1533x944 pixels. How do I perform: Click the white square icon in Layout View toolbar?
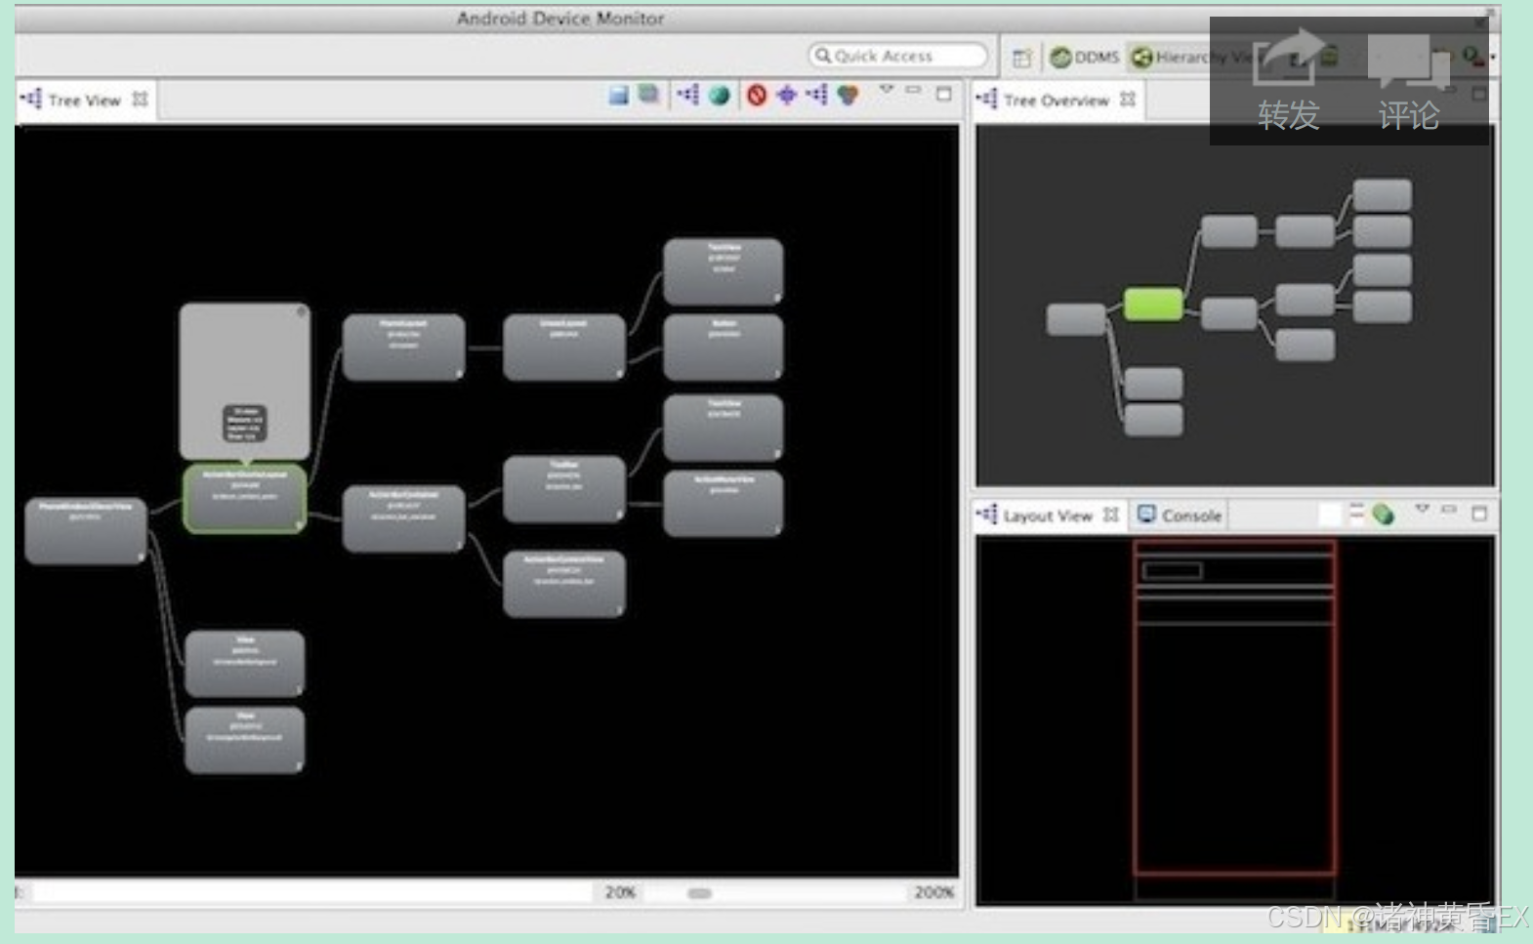[x=1330, y=514]
